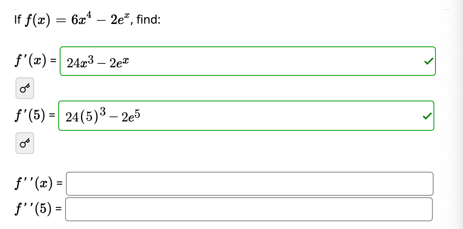Click the key icon below f'(5) answer
Image resolution: width=463 pixels, height=229 pixels.
coord(24,143)
